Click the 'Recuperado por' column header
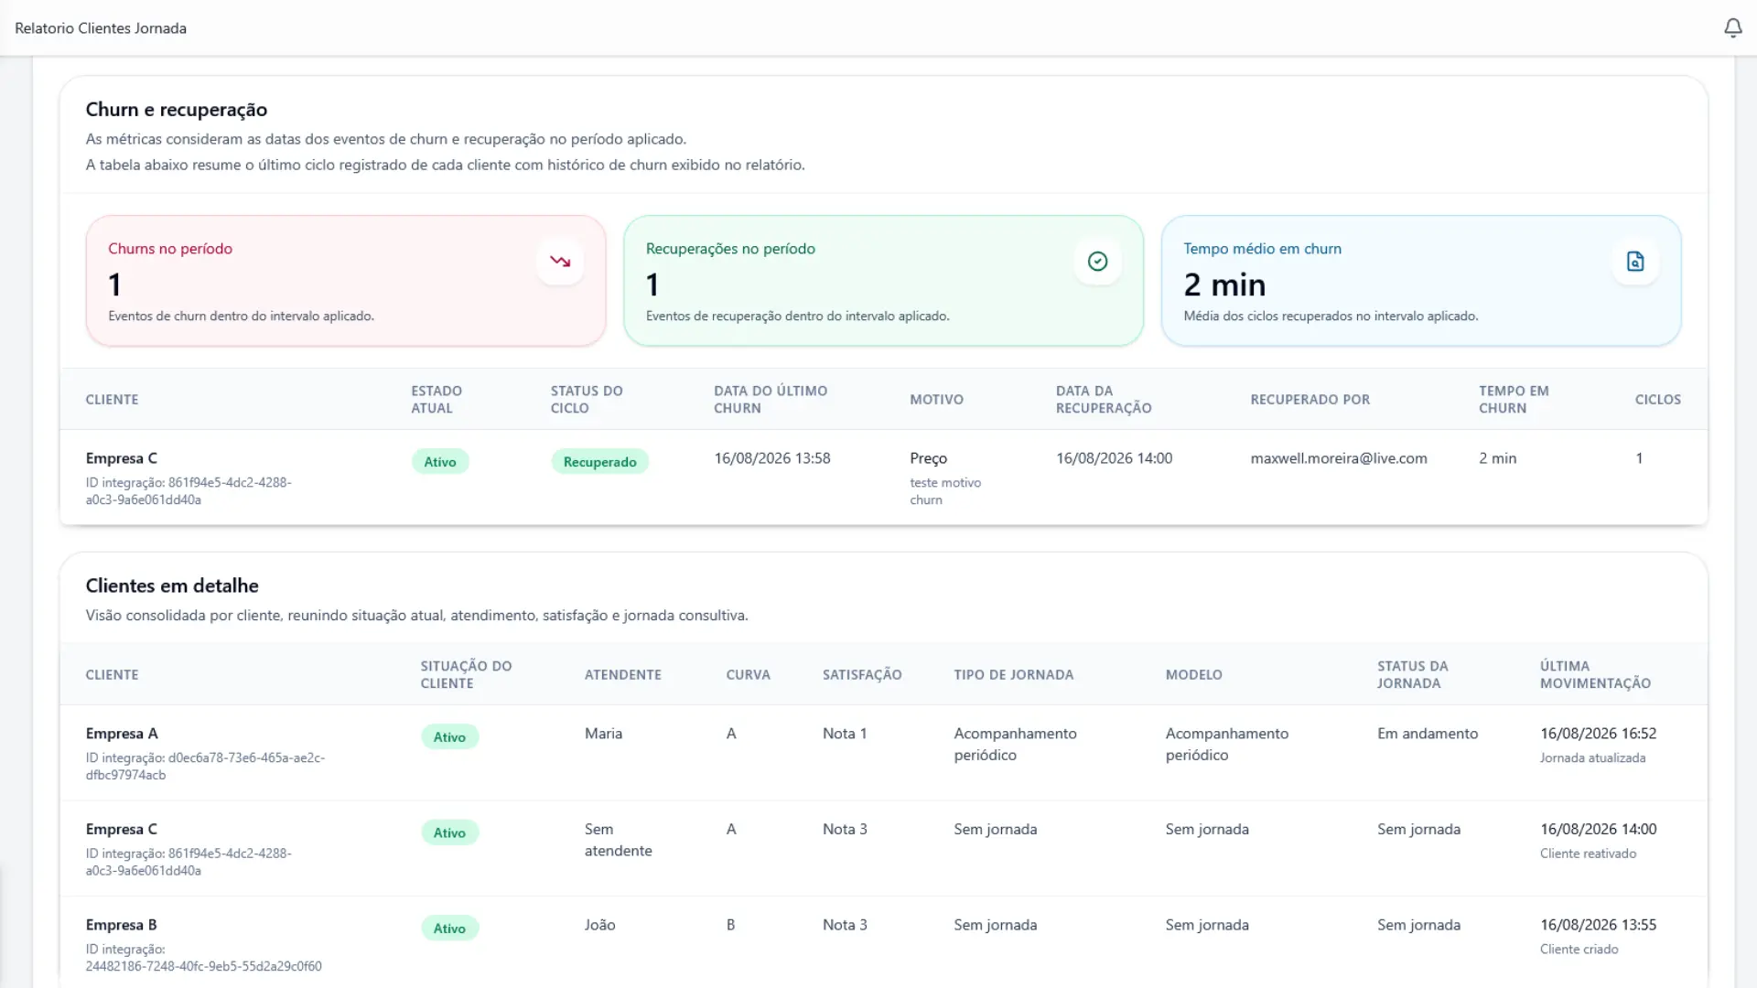The height and width of the screenshot is (988, 1757). (1310, 400)
